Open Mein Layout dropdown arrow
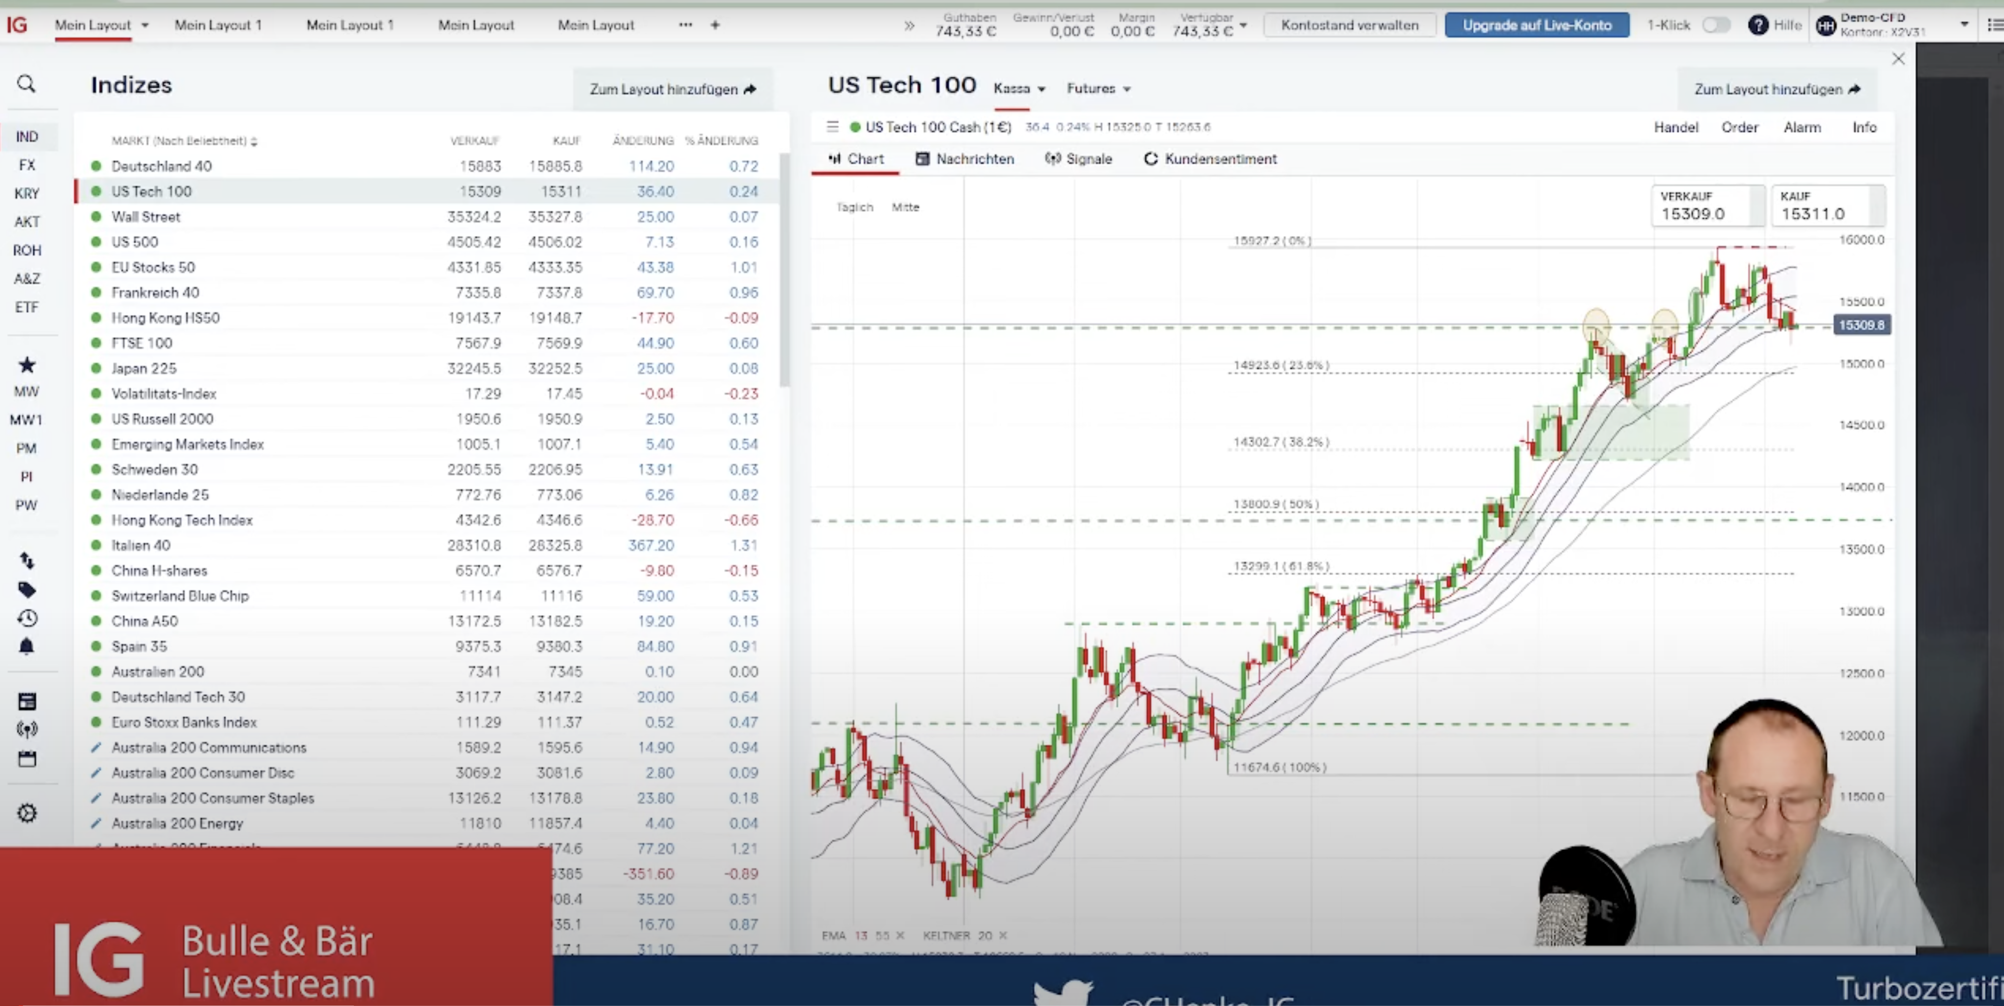Screen dimensions: 2004x1006 coord(146,26)
